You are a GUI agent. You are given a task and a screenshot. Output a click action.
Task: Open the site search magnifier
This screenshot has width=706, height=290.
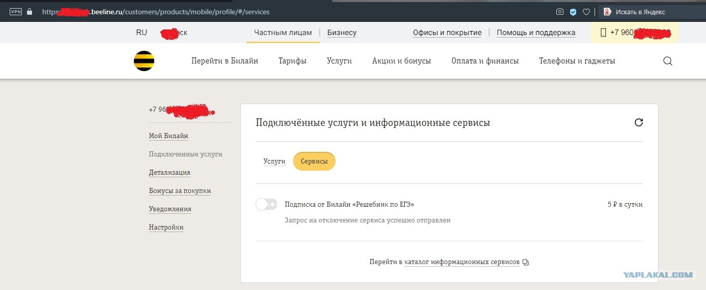pyautogui.click(x=668, y=61)
